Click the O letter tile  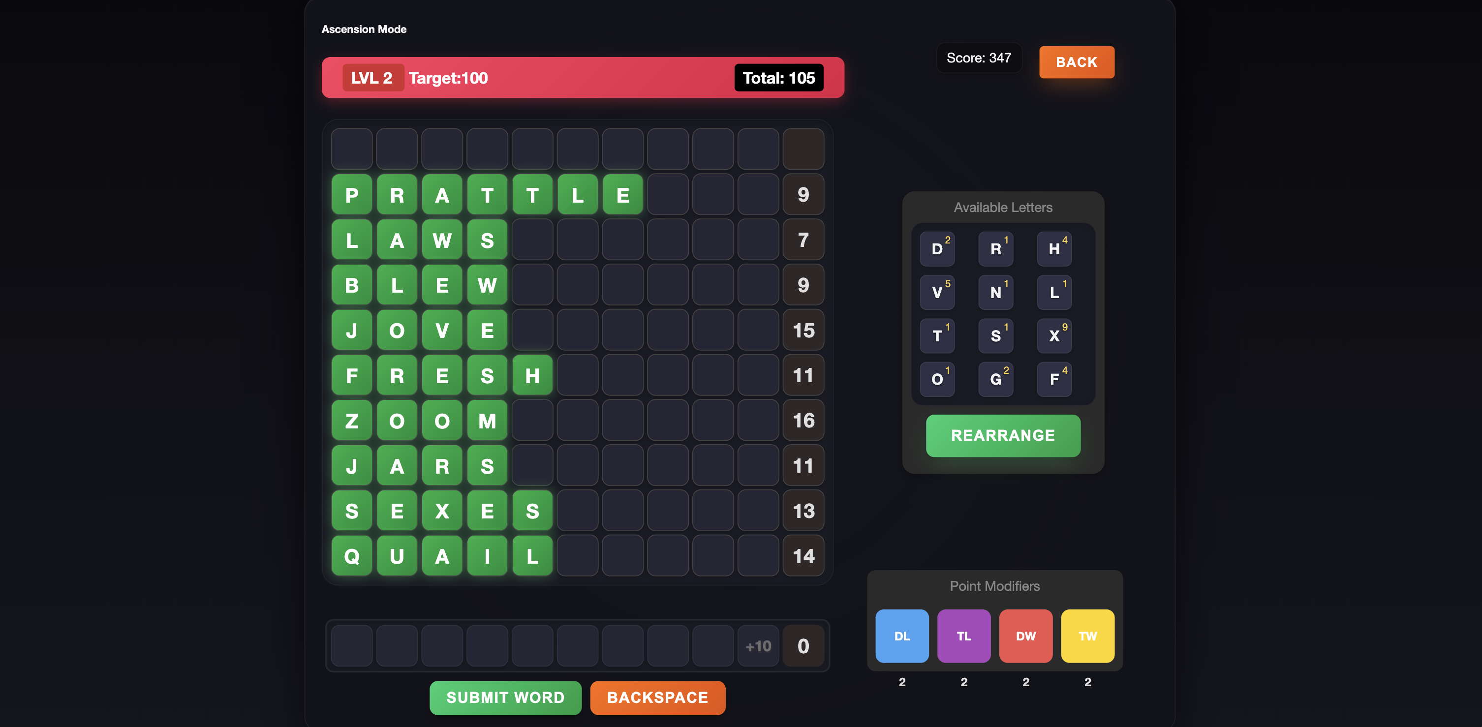click(x=937, y=379)
